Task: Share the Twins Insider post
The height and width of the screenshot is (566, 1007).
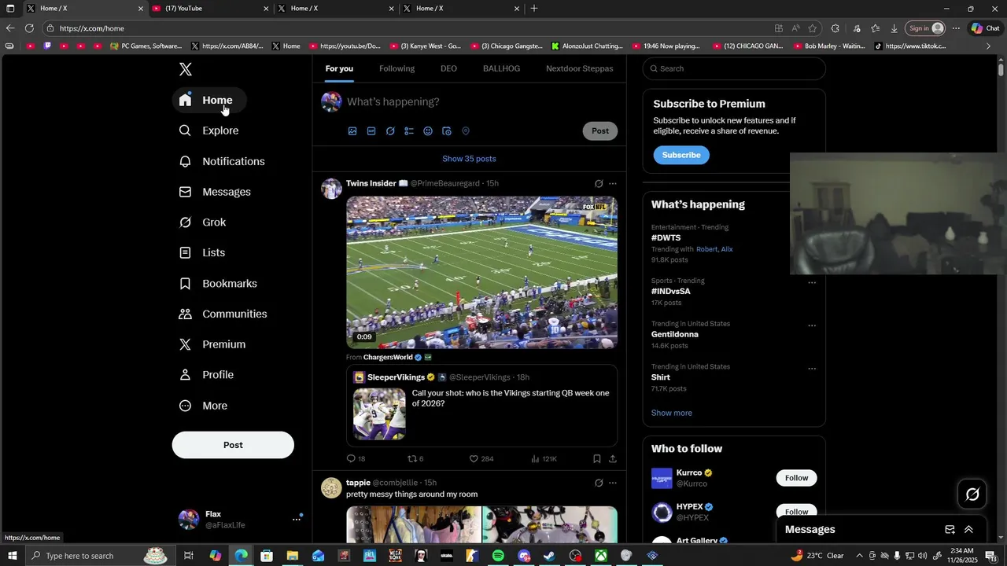Action: (x=613, y=458)
